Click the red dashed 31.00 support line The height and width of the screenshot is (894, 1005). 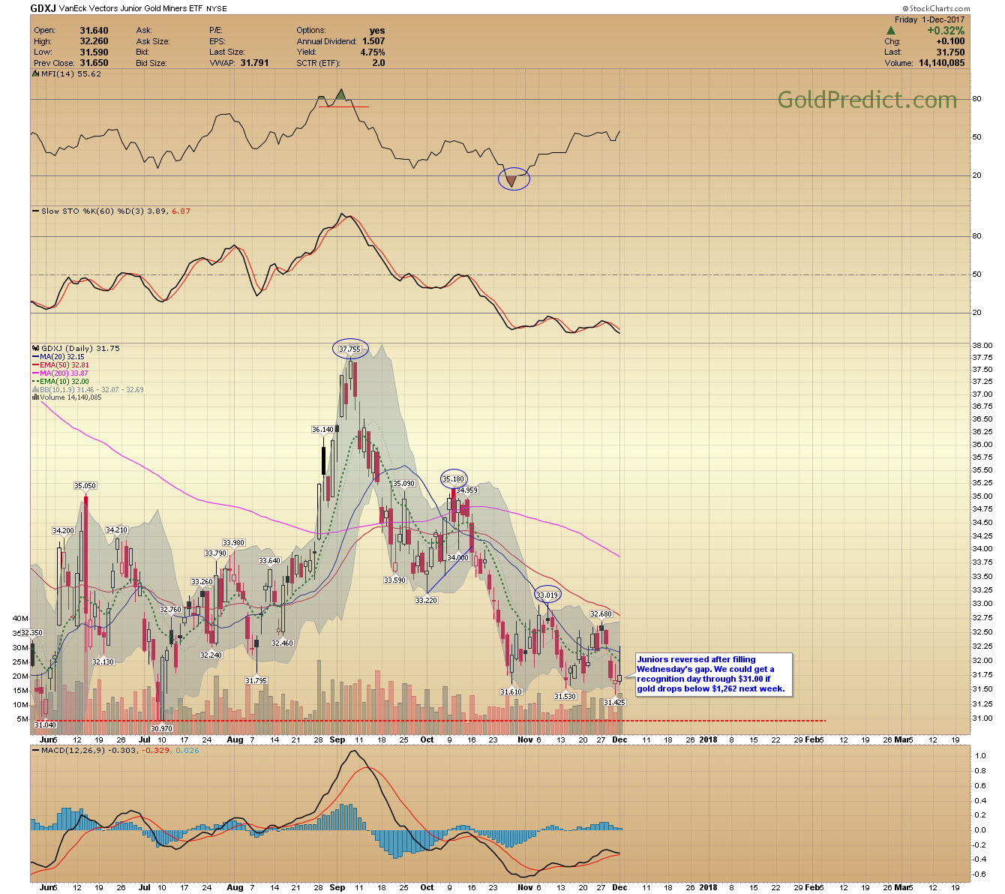pyautogui.click(x=429, y=721)
